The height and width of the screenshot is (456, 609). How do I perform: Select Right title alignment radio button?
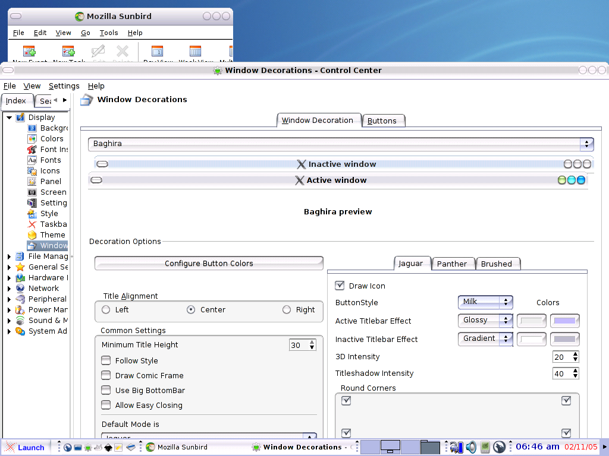287,309
